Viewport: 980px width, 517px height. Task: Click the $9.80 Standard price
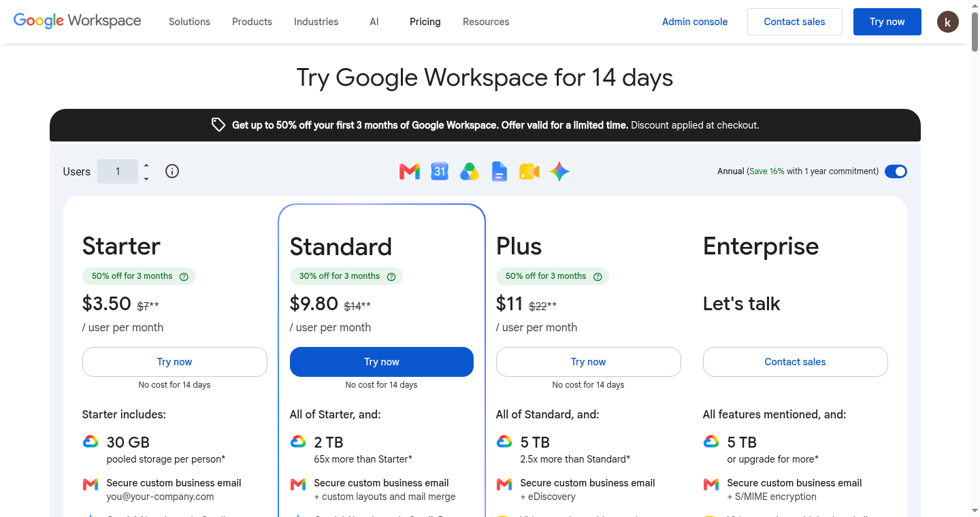pyautogui.click(x=314, y=303)
